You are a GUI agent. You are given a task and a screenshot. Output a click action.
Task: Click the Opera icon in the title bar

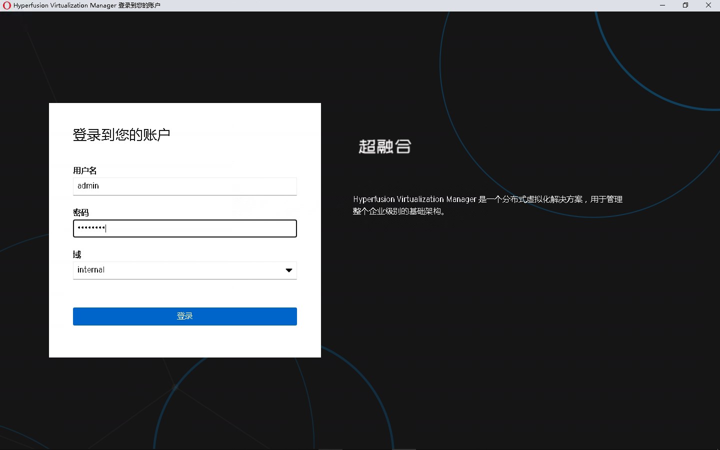(6, 5)
